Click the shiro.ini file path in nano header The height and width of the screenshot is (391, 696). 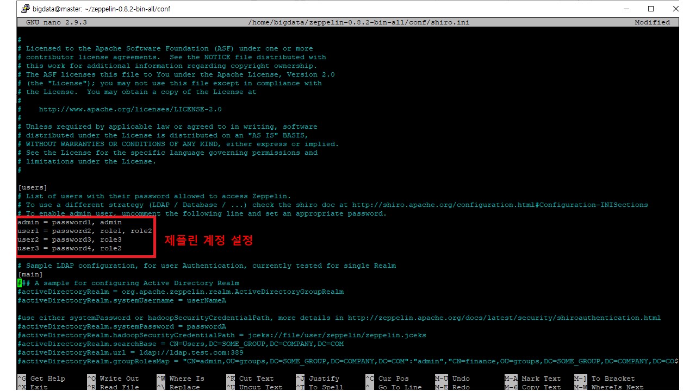[x=359, y=22]
